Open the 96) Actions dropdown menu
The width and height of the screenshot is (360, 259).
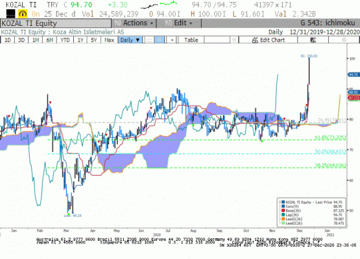(x=134, y=23)
